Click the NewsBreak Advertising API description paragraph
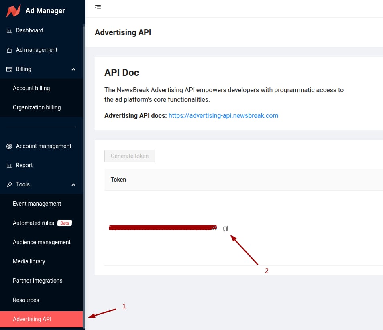The image size is (383, 330). [x=224, y=95]
